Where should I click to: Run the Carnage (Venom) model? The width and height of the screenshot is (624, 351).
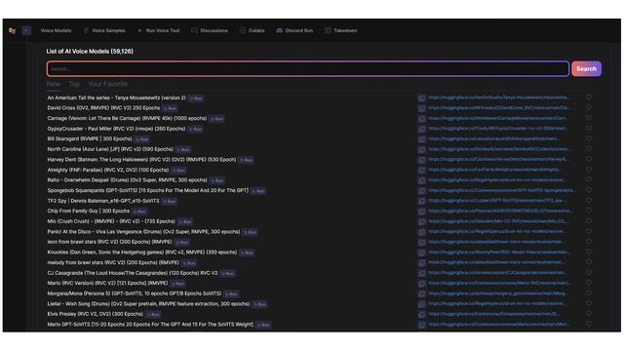pyautogui.click(x=216, y=119)
